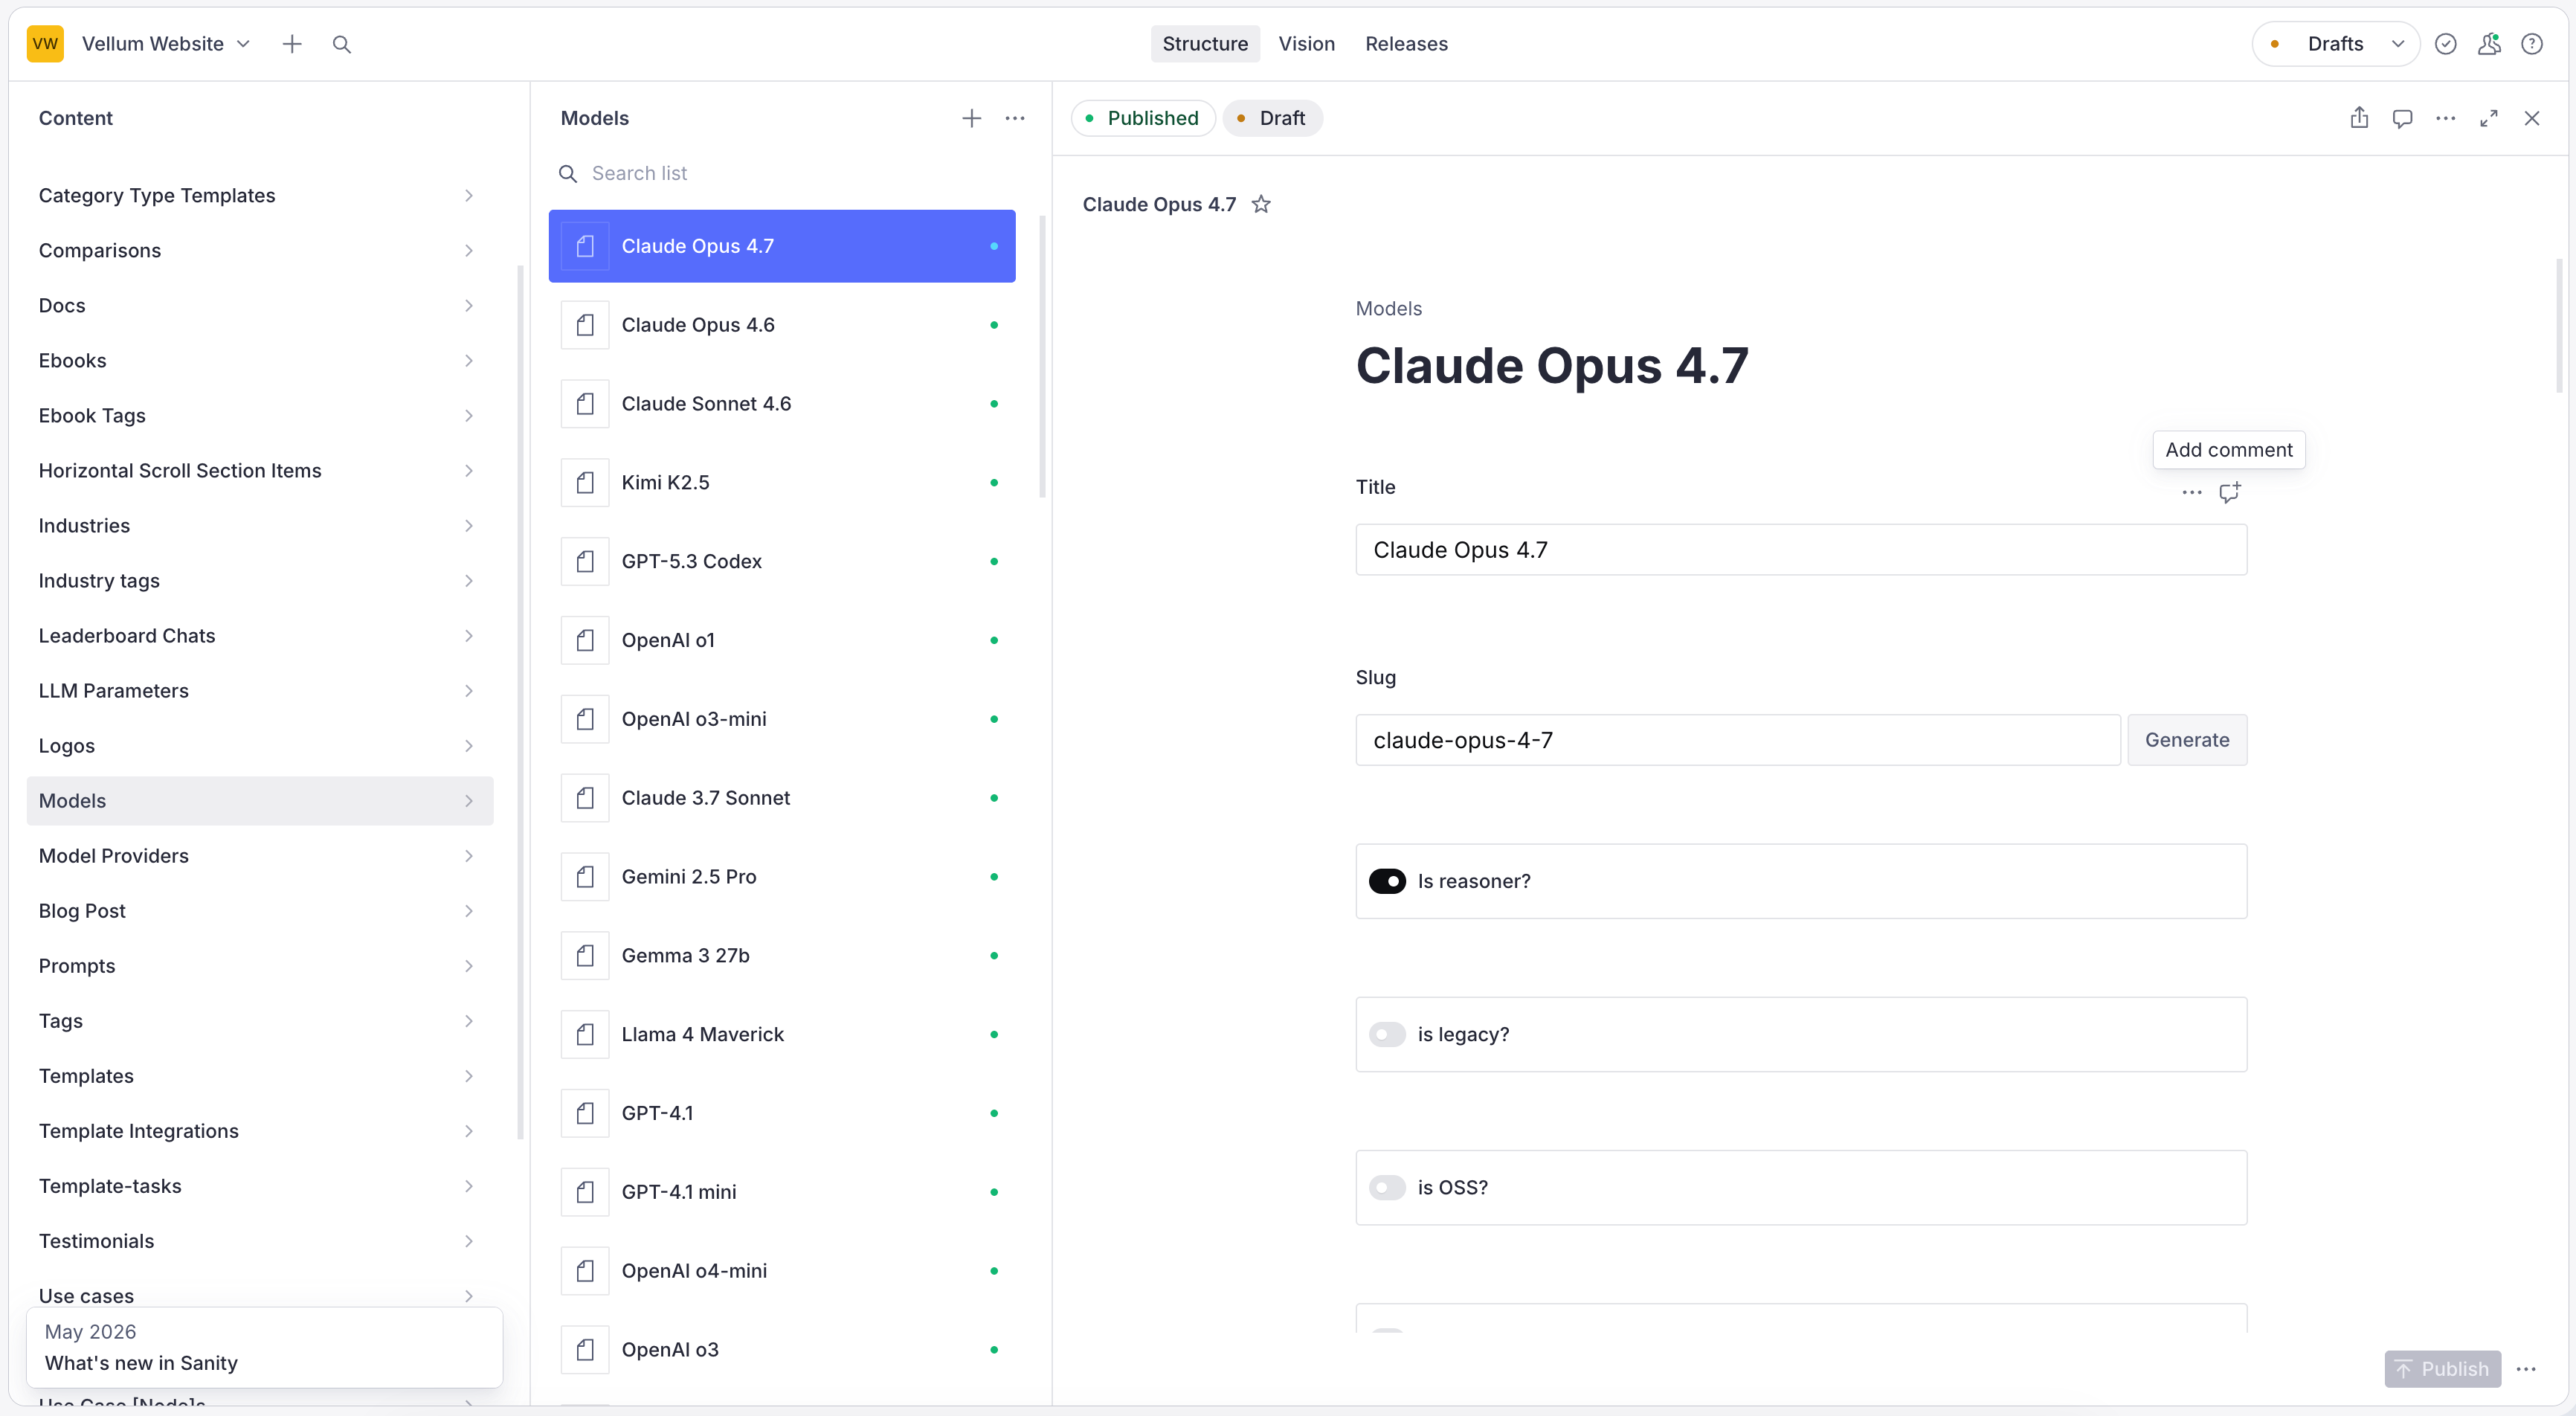
Task: Expand the Model Providers content type
Action: pyautogui.click(x=260, y=856)
